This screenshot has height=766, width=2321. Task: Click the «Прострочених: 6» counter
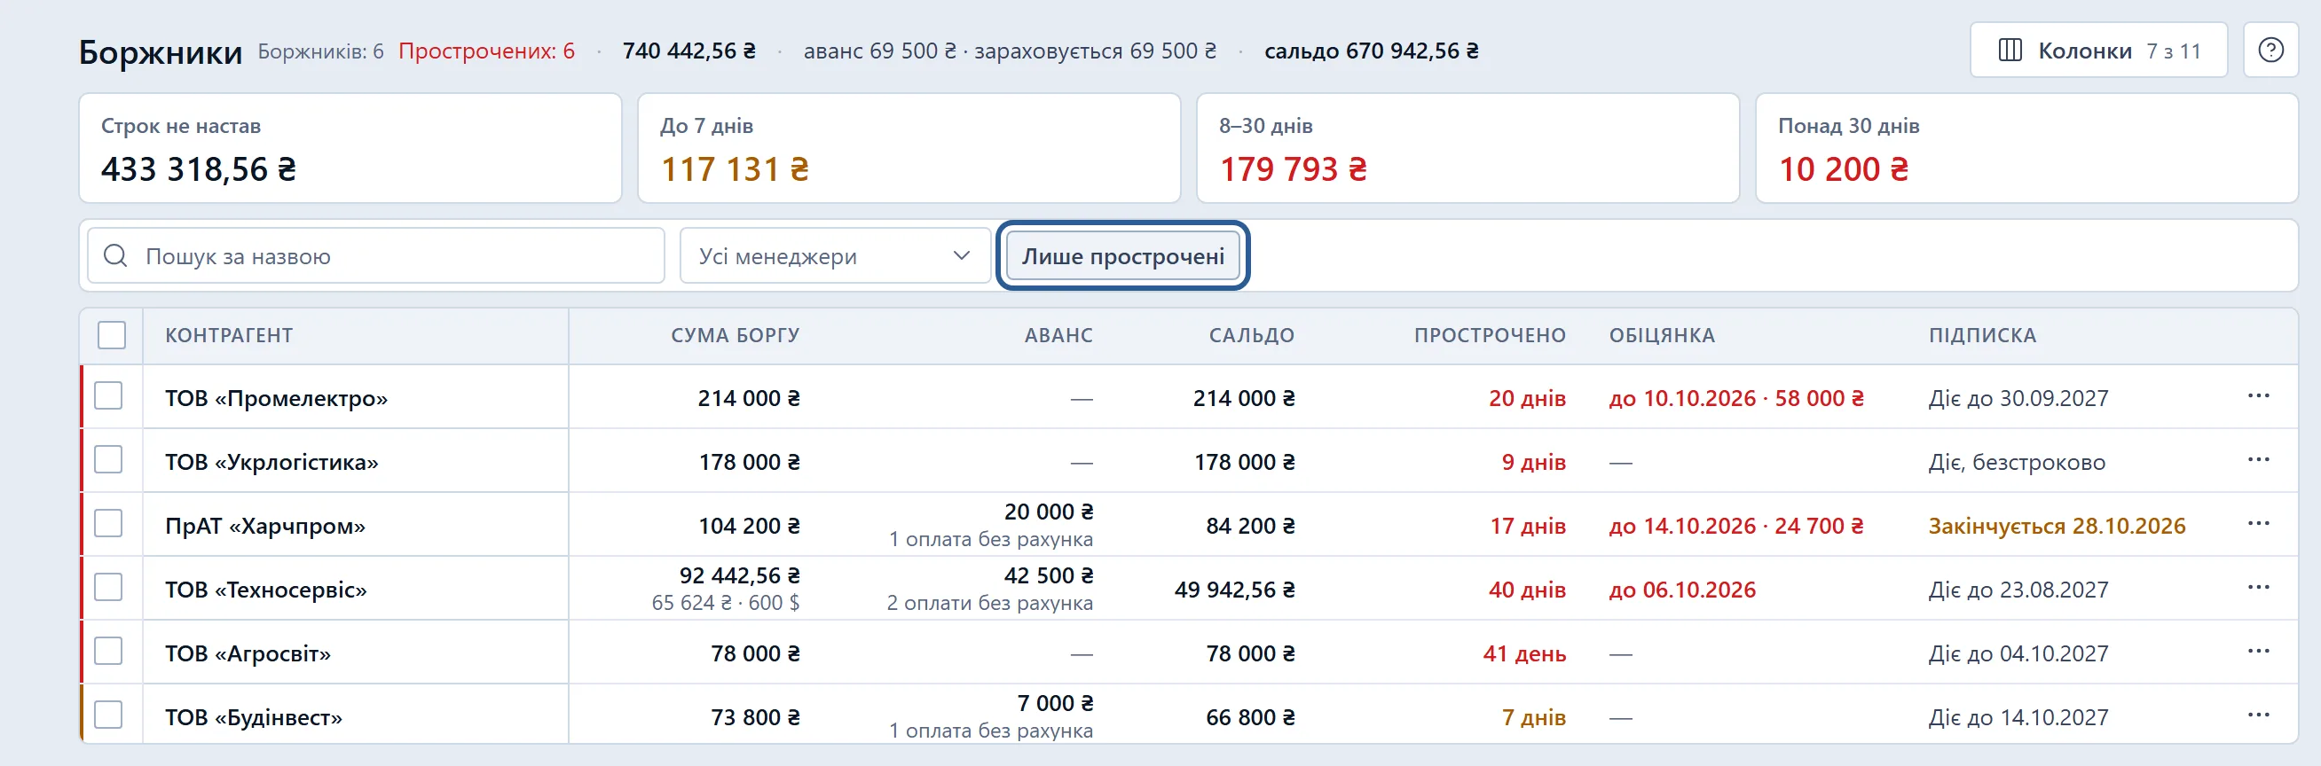coord(486,51)
